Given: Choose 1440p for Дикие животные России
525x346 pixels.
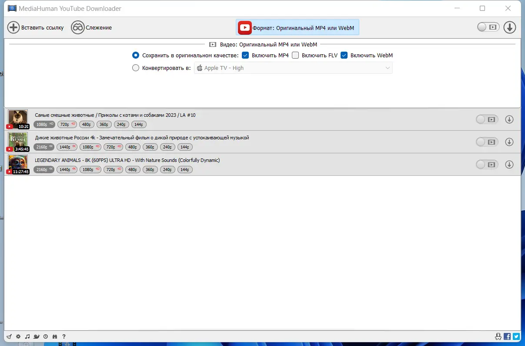Looking at the screenshot, I should 67,147.
